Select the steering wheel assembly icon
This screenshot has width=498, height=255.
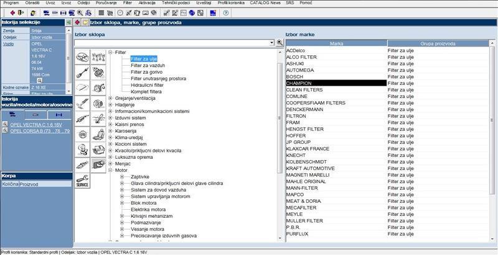[83, 135]
